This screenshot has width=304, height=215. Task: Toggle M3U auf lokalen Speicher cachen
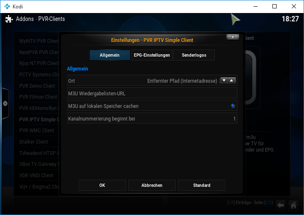pos(152,105)
